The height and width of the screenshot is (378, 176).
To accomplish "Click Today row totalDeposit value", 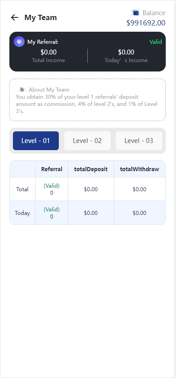I will [x=91, y=213].
